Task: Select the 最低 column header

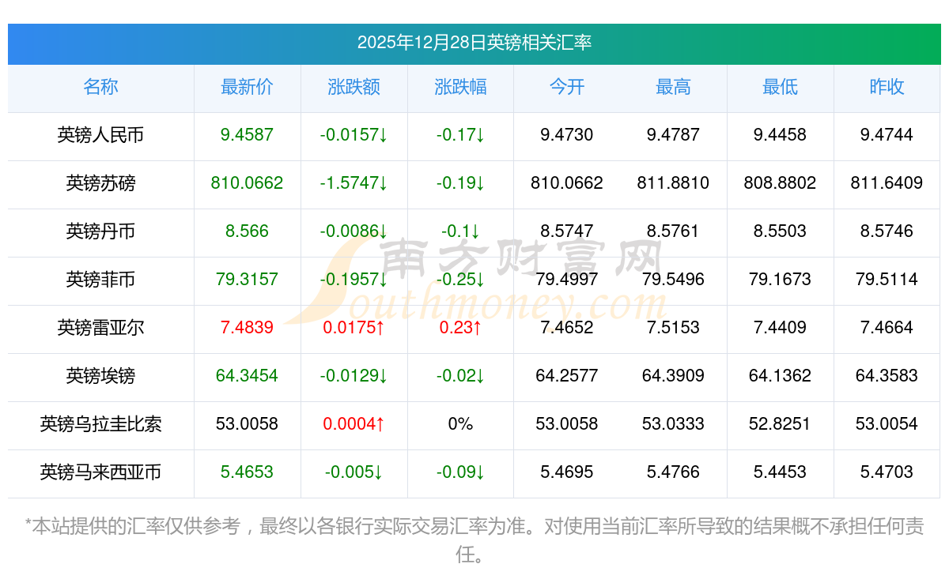Action: tap(780, 87)
